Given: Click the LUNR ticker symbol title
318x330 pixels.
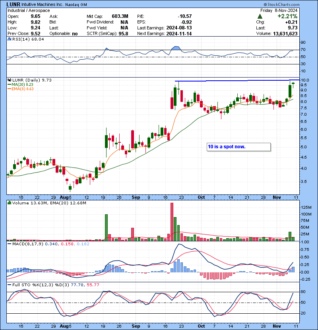Looking at the screenshot, I should (x=13, y=4).
